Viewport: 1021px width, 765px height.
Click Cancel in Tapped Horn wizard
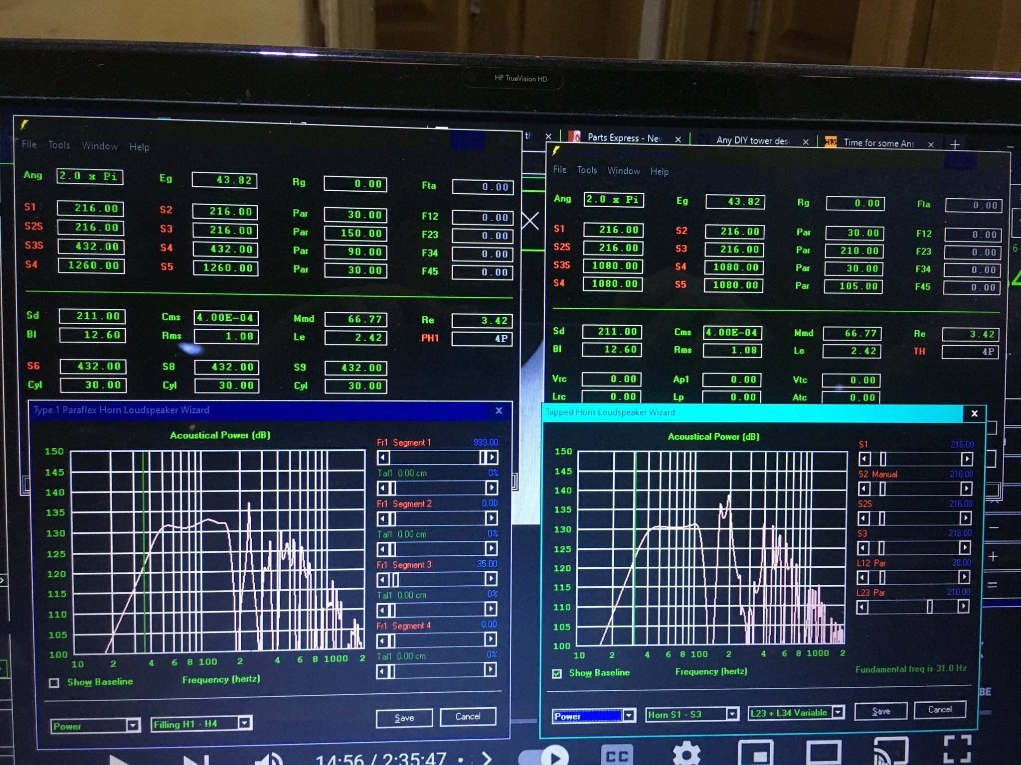940,709
